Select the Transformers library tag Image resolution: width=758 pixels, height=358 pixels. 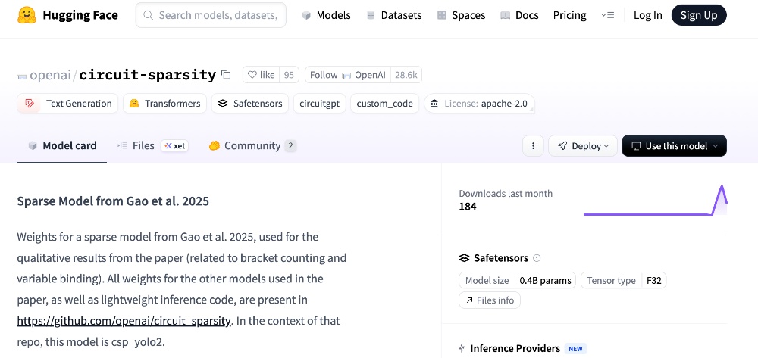(164, 104)
